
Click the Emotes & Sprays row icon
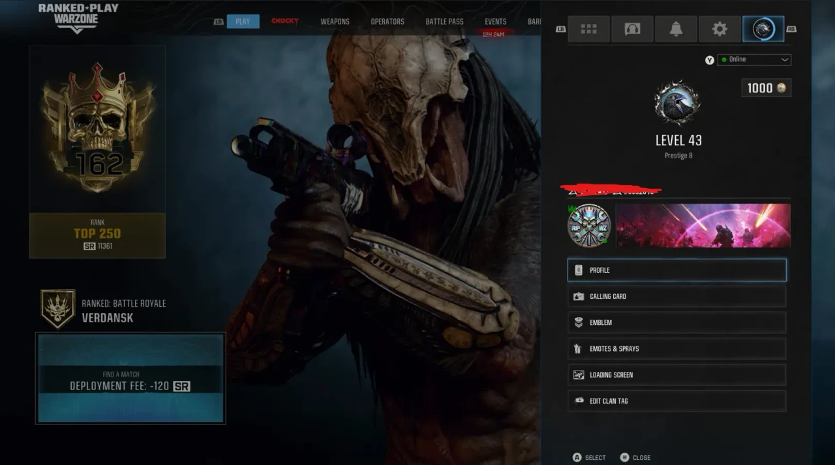coord(578,348)
